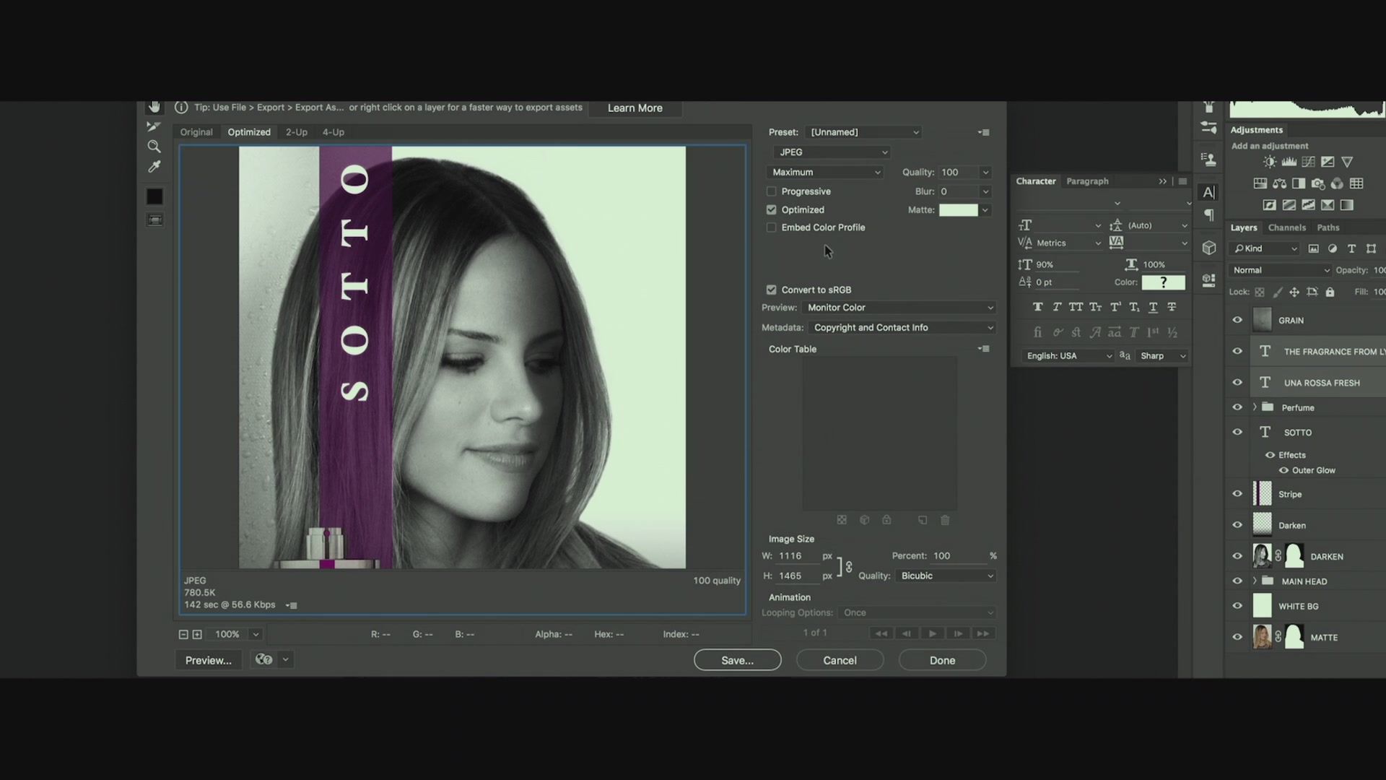Viewport: 1386px width, 780px height.
Task: Open preview browser selection icon
Action: point(264,659)
